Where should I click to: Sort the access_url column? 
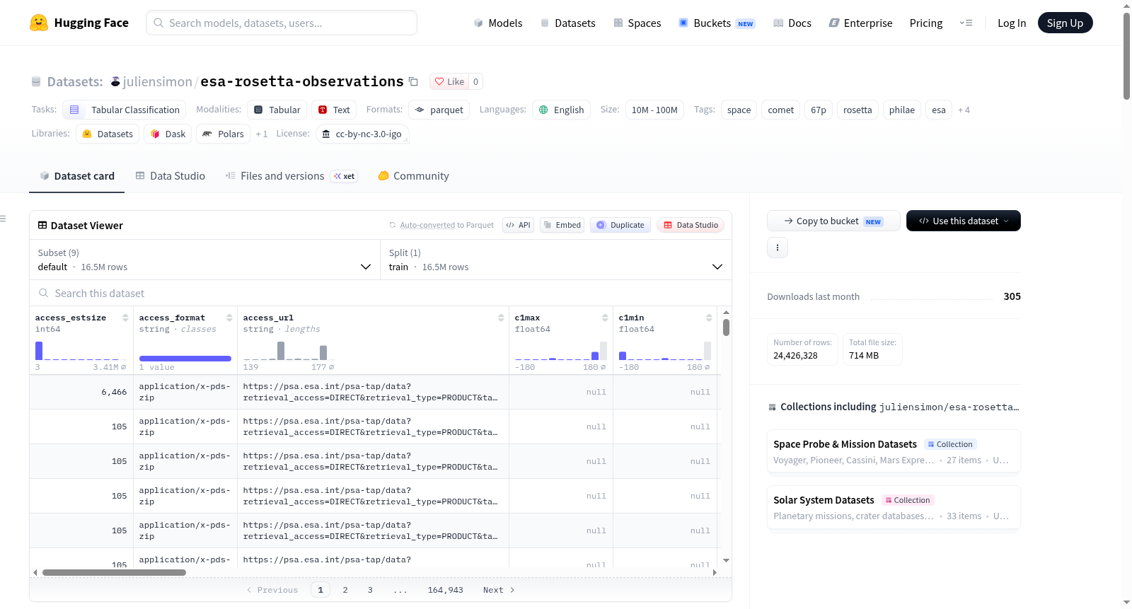click(x=501, y=318)
